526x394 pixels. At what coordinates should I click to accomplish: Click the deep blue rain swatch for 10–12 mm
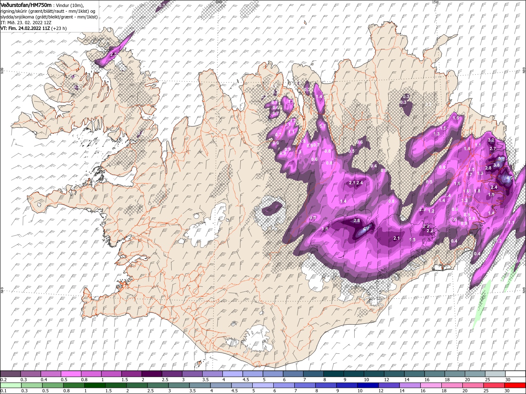coord(368,385)
